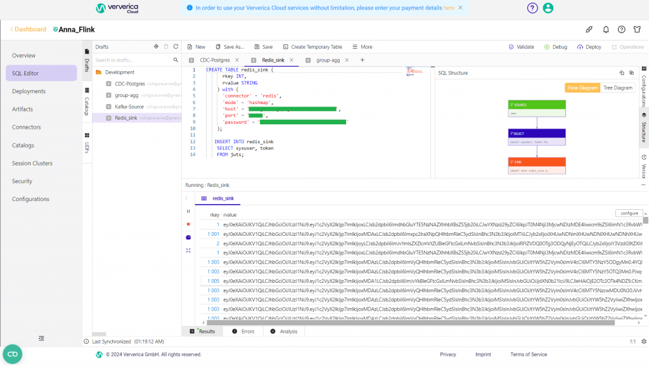649x369 pixels.
Task: Click the Debug button
Action: [555, 47]
